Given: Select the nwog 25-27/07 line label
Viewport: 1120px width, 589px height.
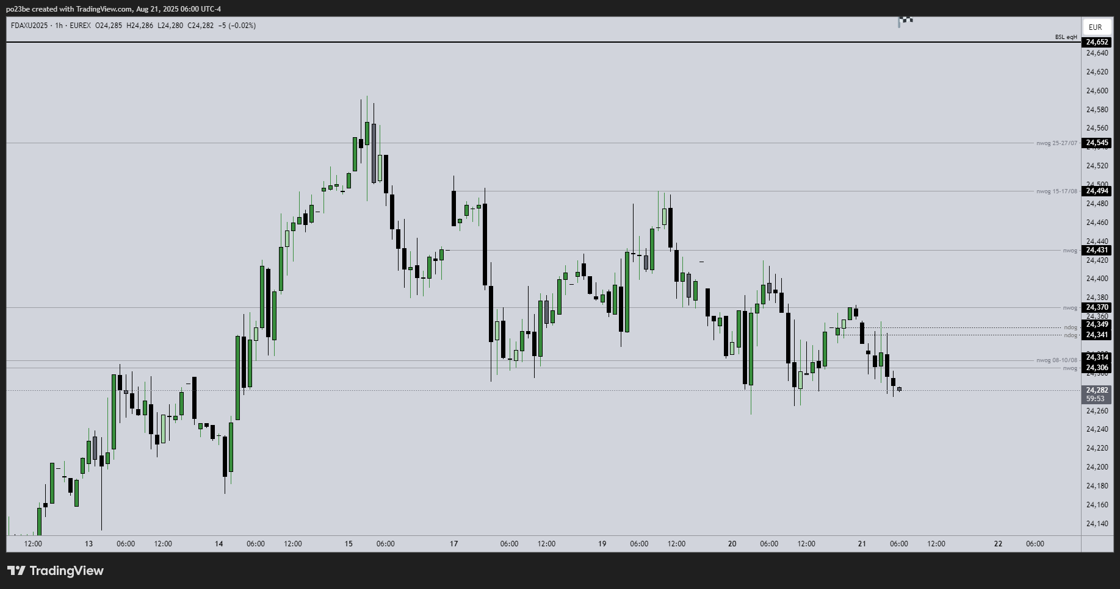Looking at the screenshot, I should pyautogui.click(x=1057, y=143).
